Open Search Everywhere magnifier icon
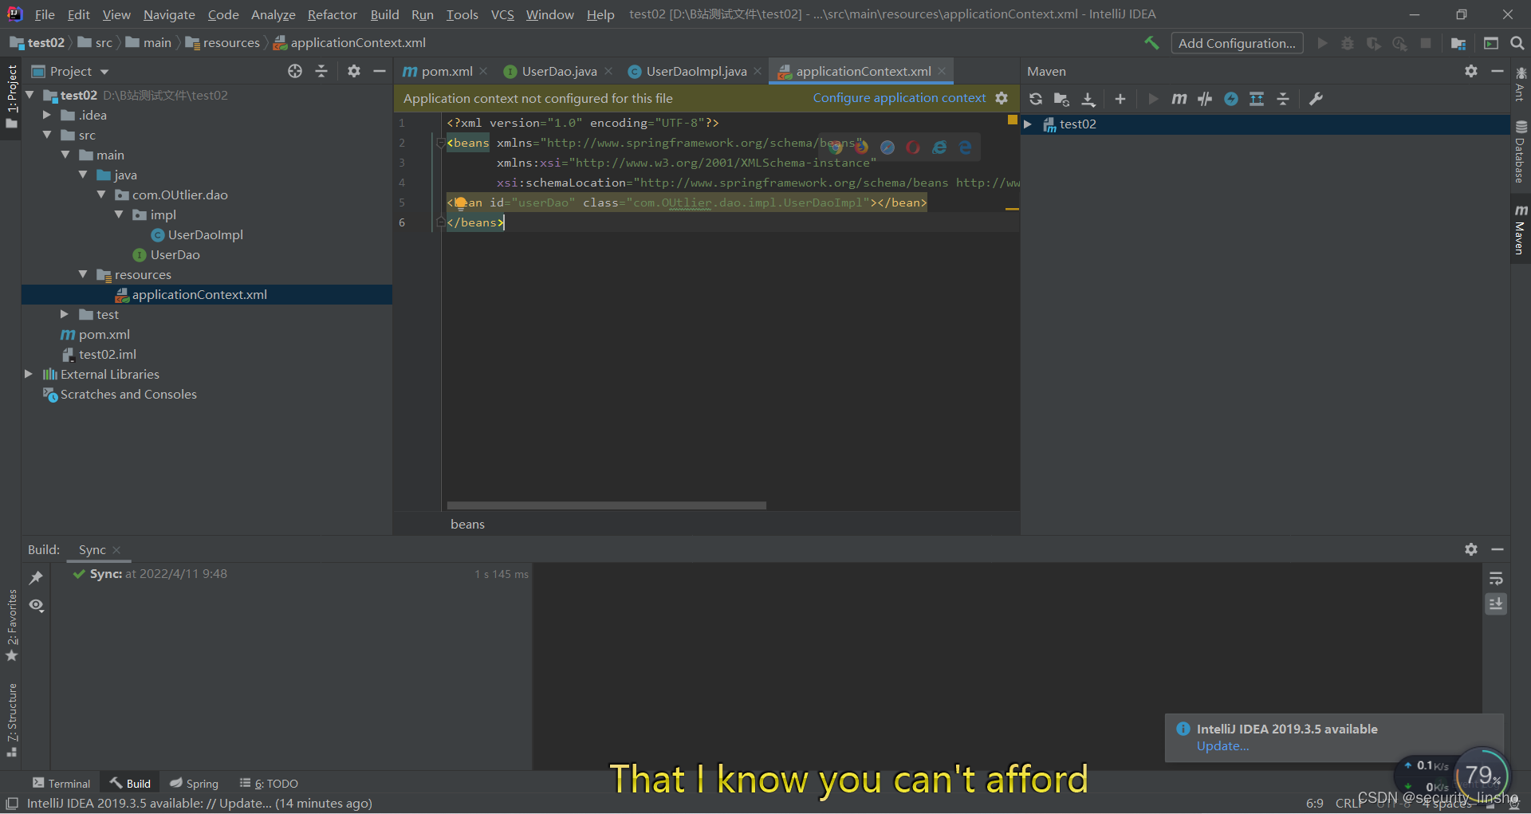This screenshot has height=814, width=1531. point(1517,43)
